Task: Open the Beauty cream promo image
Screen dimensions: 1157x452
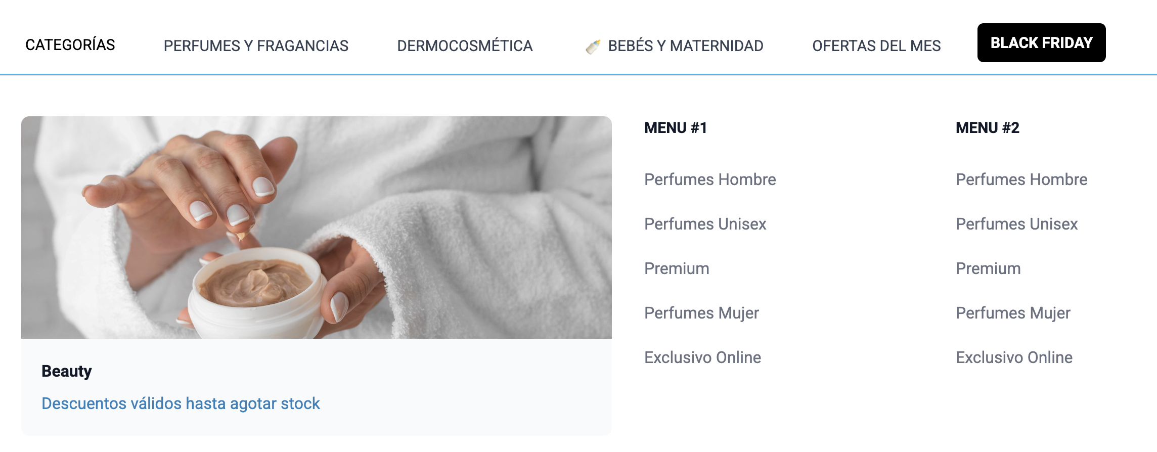Action: coord(317,228)
